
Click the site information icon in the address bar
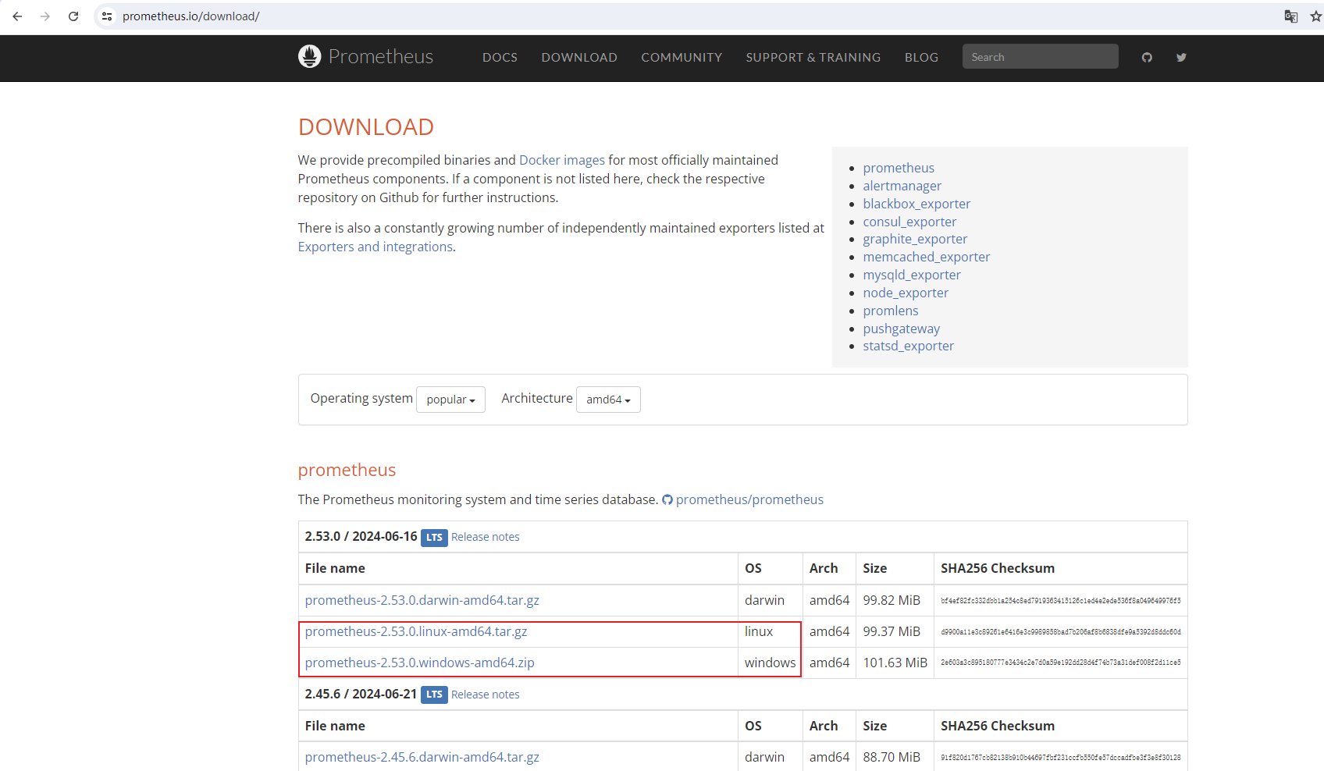106,16
